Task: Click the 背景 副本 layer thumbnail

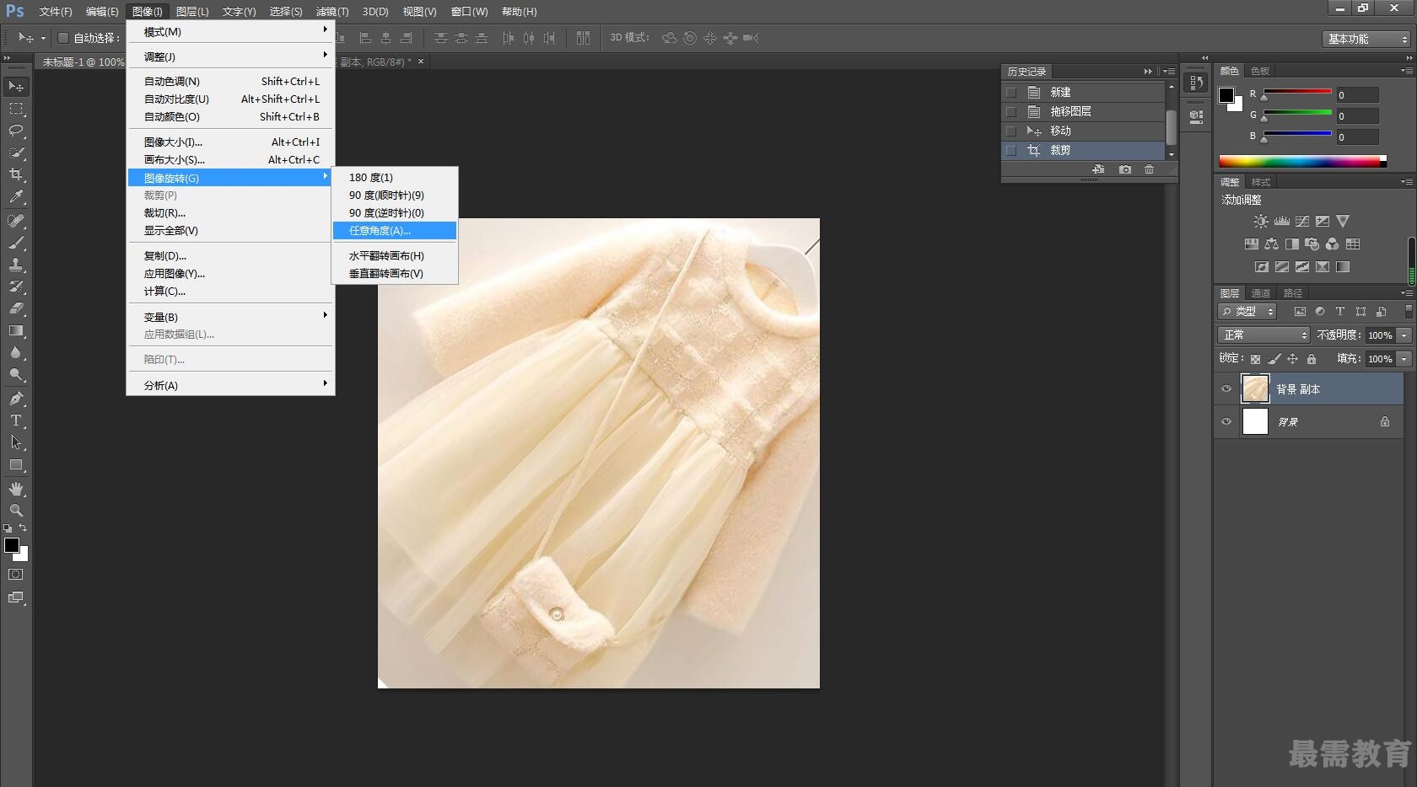Action: (x=1255, y=389)
